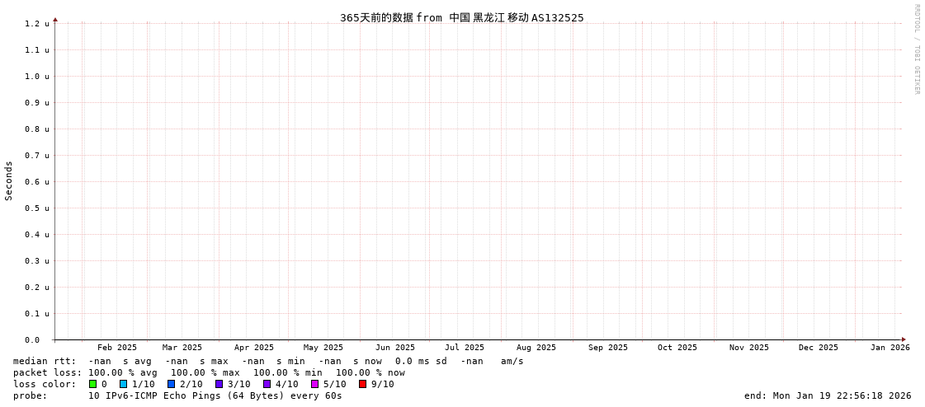Click the green 0 loss color swatch

92,384
